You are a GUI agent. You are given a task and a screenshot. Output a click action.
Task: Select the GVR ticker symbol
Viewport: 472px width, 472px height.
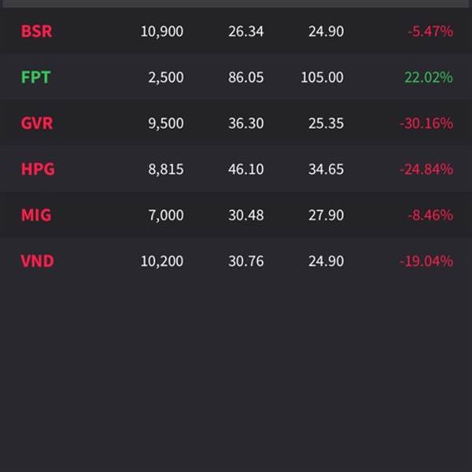[x=37, y=124]
